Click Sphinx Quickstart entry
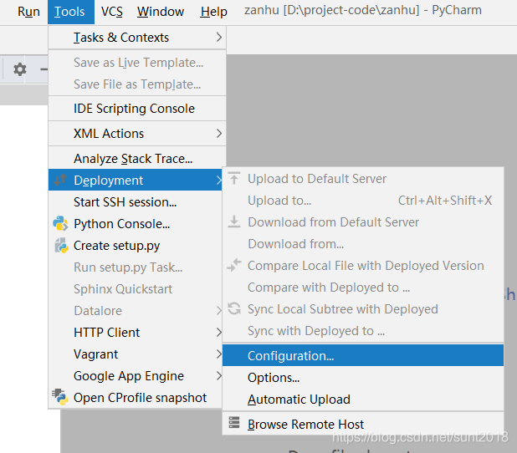Screen dimensions: 517x453 (x=136, y=289)
